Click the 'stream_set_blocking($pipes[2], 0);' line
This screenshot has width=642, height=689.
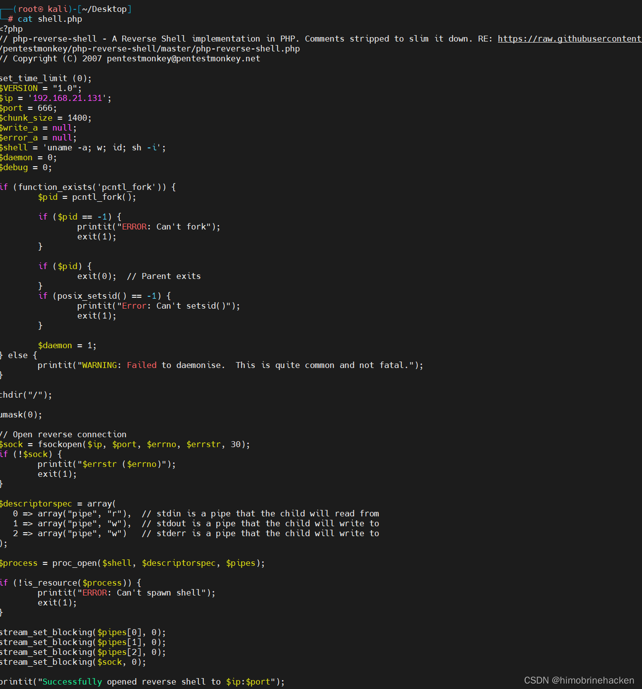point(83,652)
